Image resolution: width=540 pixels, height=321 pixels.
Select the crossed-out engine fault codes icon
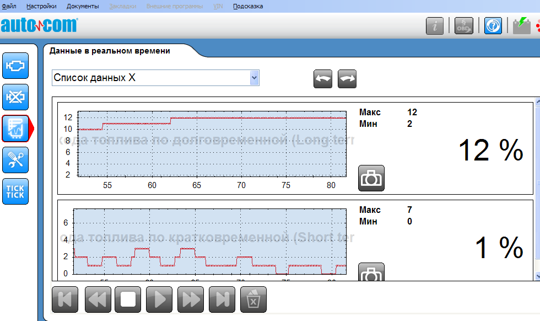(x=15, y=98)
